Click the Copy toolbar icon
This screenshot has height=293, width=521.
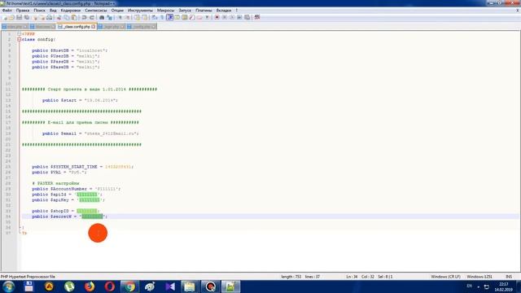click(x=67, y=17)
